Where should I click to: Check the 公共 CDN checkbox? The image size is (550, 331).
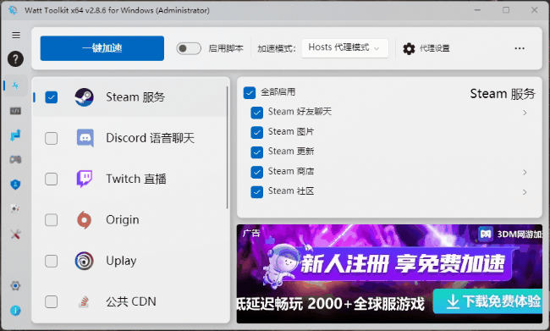coord(52,302)
